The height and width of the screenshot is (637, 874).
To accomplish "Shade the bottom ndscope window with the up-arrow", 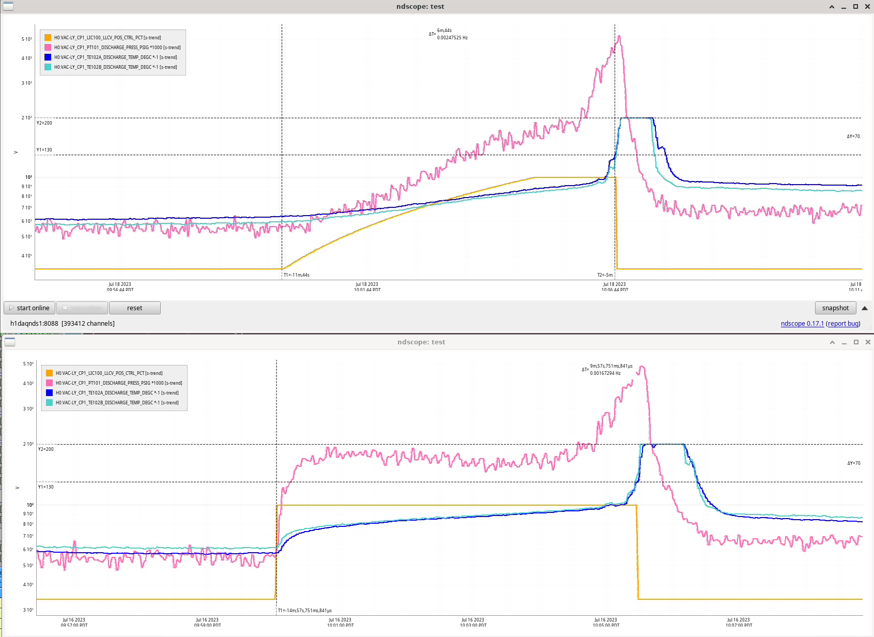I will pyautogui.click(x=832, y=342).
